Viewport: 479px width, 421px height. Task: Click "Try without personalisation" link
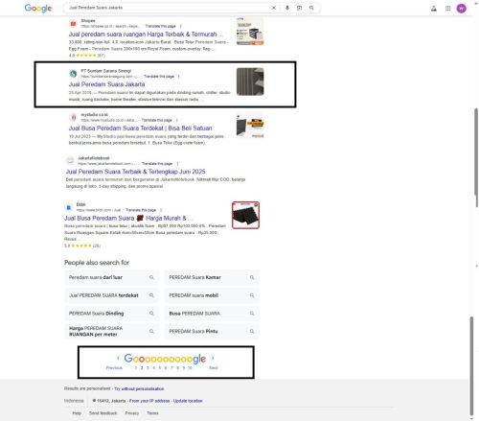pos(139,389)
